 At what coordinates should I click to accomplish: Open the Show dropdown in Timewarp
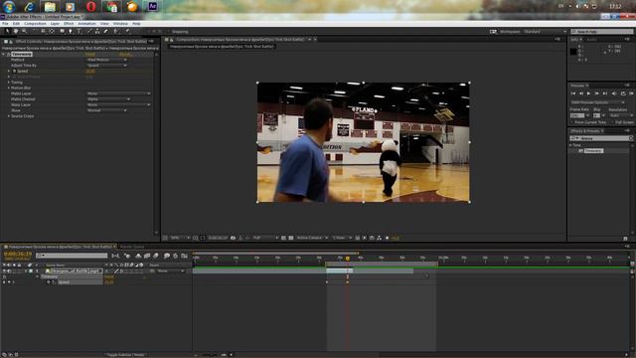tap(107, 110)
